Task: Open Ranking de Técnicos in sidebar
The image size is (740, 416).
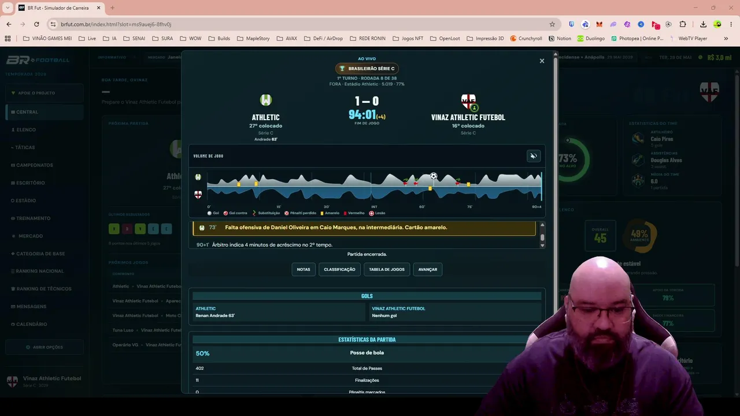Action: (x=45, y=289)
